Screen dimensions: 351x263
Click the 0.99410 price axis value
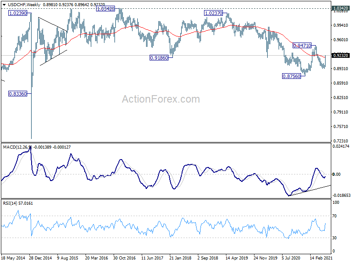pyautogui.click(x=341, y=25)
